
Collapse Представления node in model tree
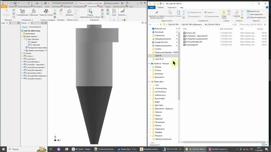[x=22, y=37]
